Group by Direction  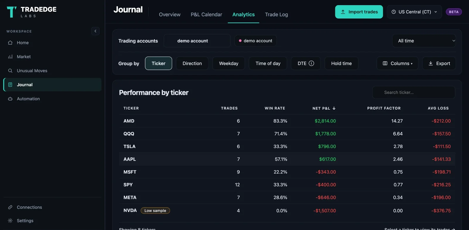pos(192,63)
